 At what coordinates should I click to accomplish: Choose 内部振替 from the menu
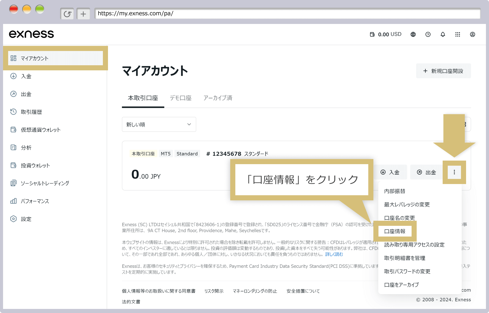395,191
